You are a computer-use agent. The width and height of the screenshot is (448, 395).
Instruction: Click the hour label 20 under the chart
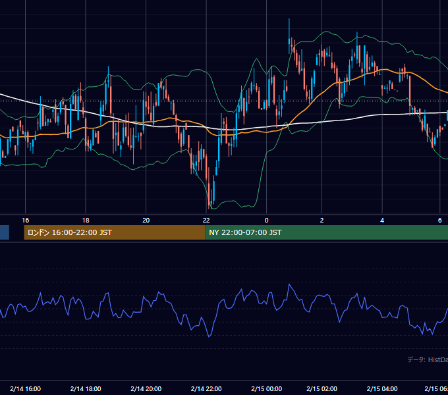click(146, 221)
